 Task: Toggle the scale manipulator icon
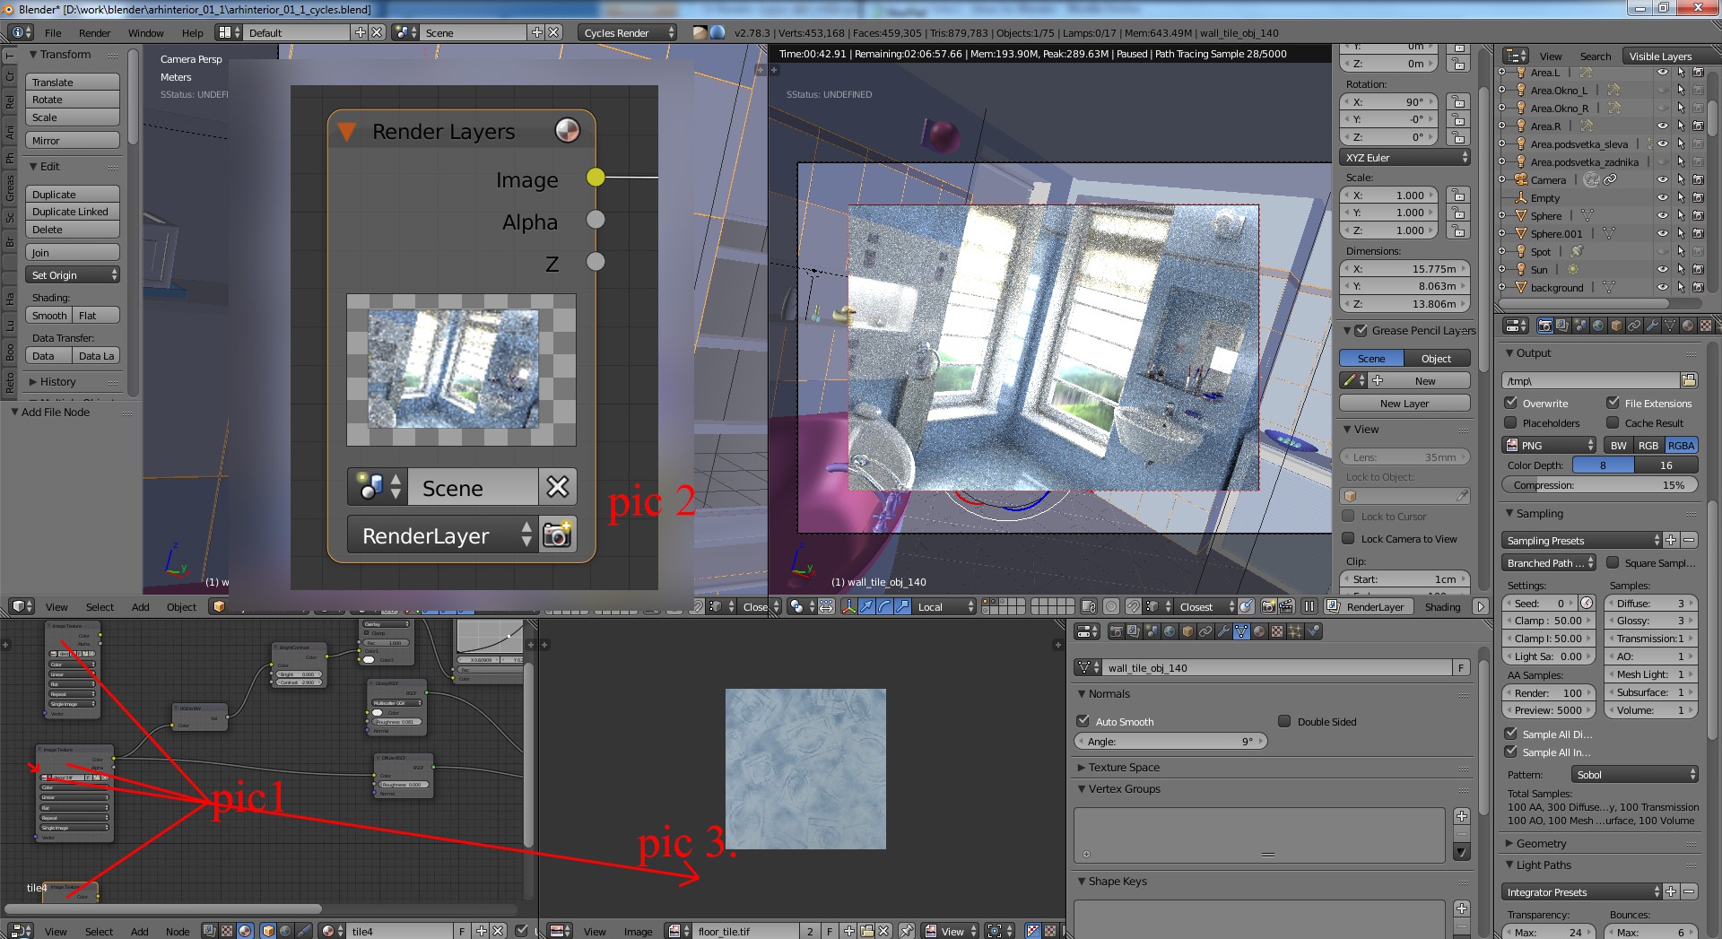pyautogui.click(x=902, y=606)
